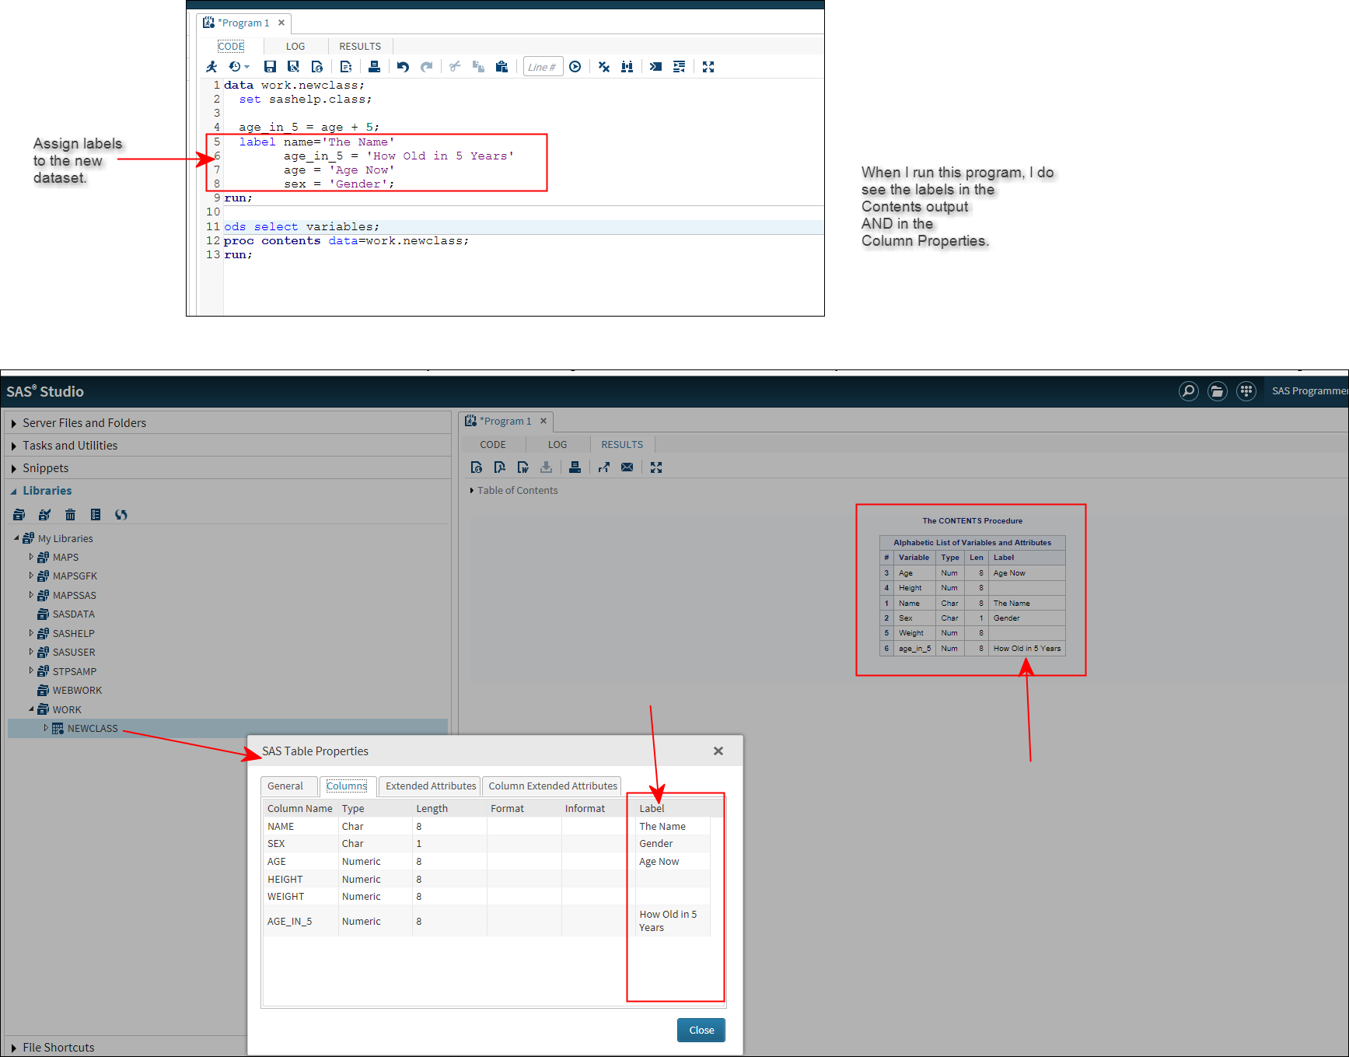
Task: Expand the SASHELP library arrow
Action: (x=31, y=633)
